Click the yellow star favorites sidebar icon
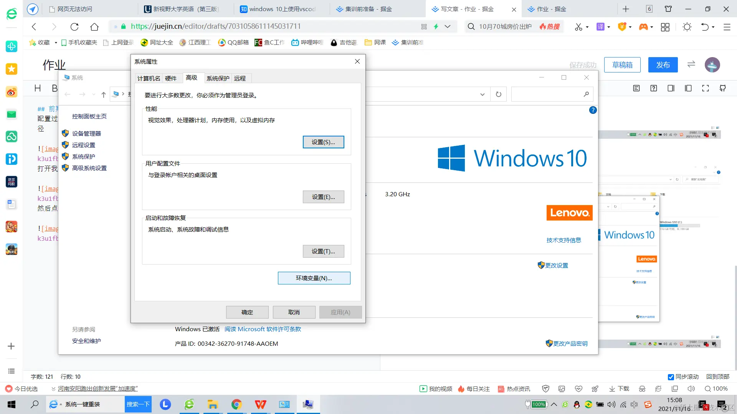Image resolution: width=737 pixels, height=414 pixels. pyautogui.click(x=12, y=69)
